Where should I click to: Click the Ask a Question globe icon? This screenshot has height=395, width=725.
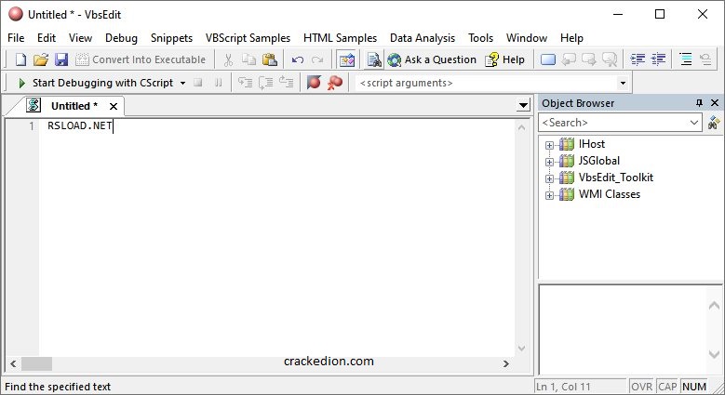(x=394, y=59)
